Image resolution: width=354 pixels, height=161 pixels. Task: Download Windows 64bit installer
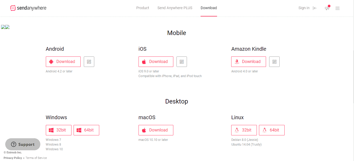coord(86,130)
